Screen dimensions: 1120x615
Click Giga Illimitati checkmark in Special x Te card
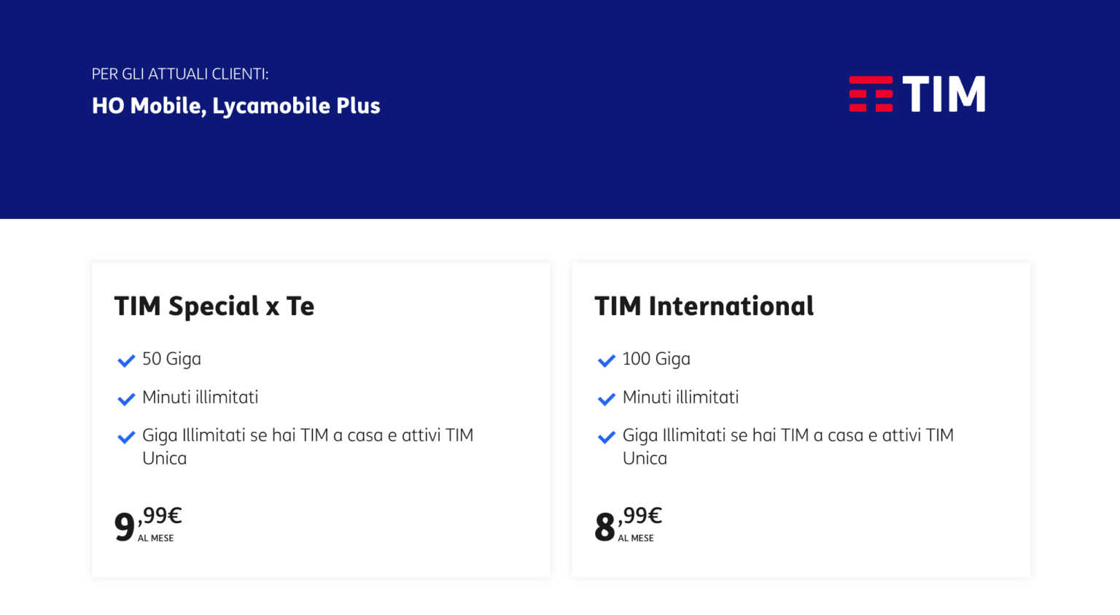(x=126, y=437)
